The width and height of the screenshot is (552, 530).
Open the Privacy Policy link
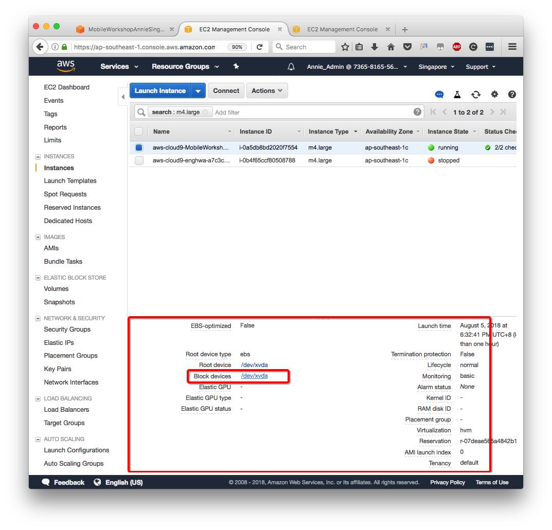coord(448,482)
